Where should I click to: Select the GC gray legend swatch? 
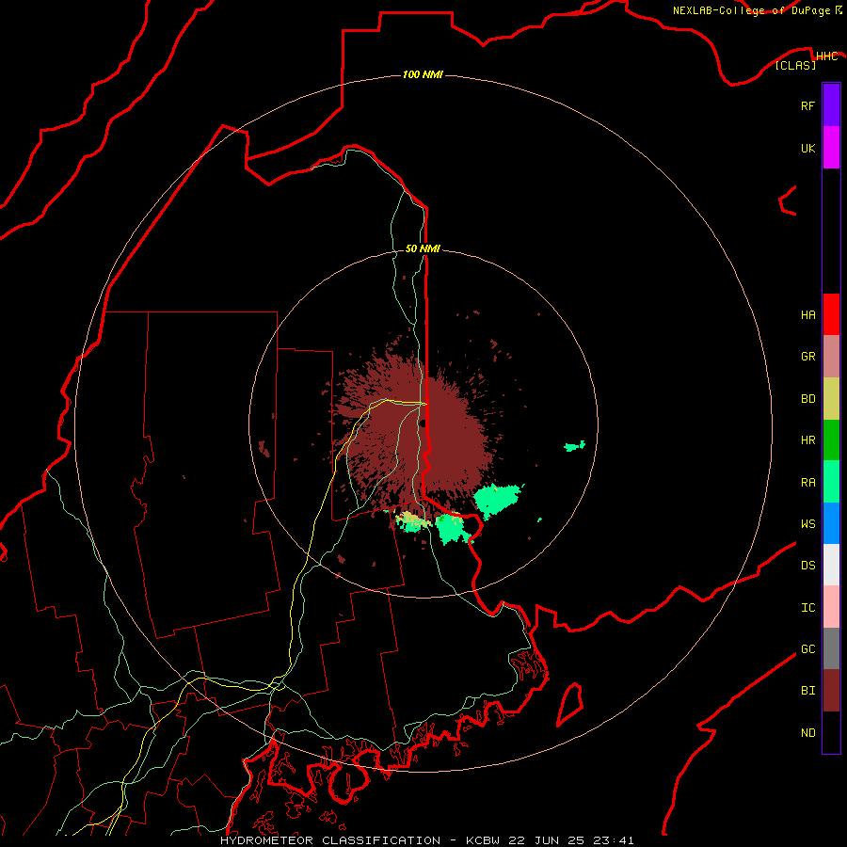(831, 648)
